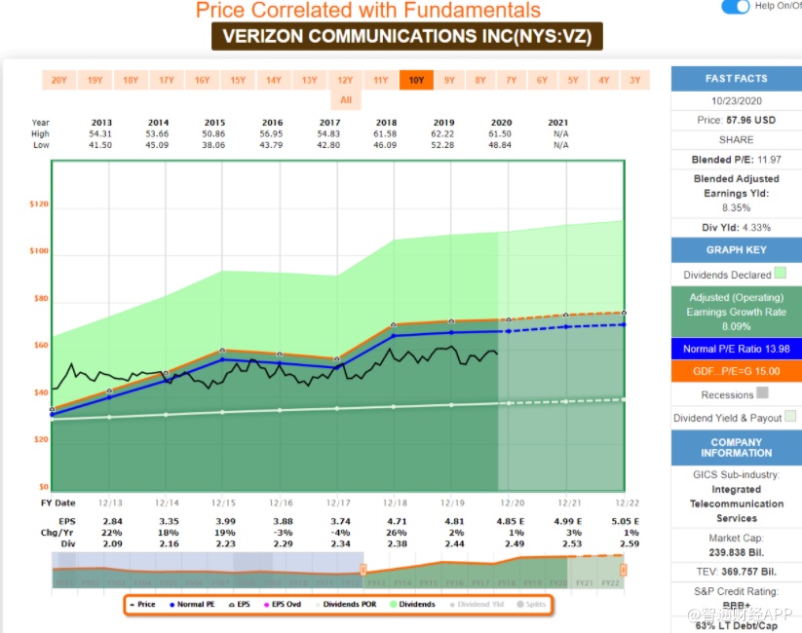Choose the 3Y time range

635,80
